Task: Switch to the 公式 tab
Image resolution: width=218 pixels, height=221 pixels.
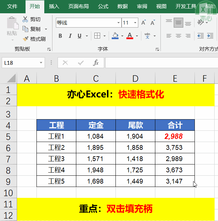Action: coord(103,6)
